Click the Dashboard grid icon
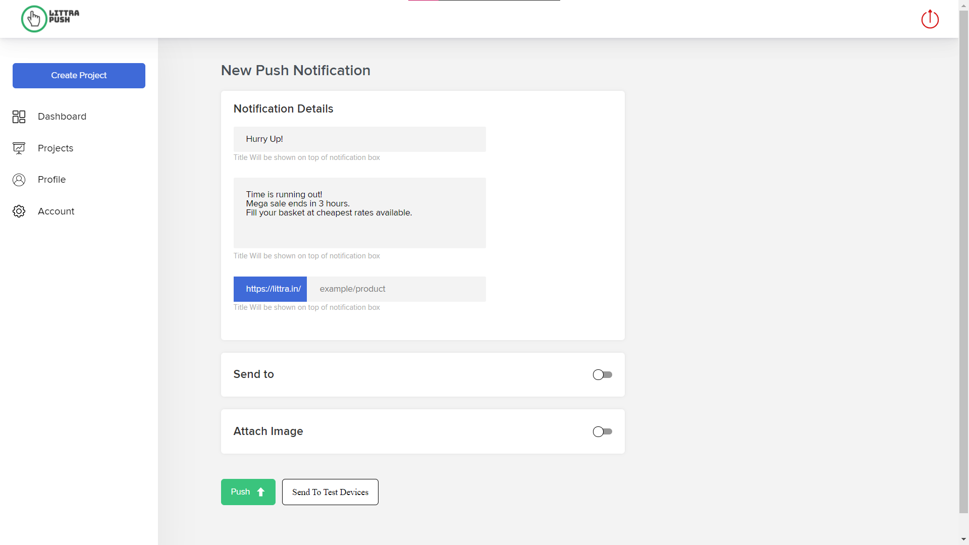The image size is (969, 545). pos(19,117)
